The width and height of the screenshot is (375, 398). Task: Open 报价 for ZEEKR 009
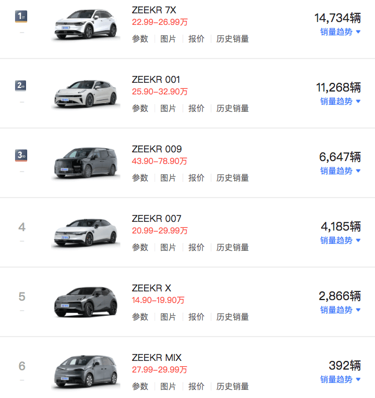(x=196, y=178)
